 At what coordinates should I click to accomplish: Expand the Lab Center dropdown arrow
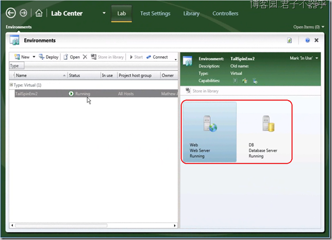[x=104, y=13]
